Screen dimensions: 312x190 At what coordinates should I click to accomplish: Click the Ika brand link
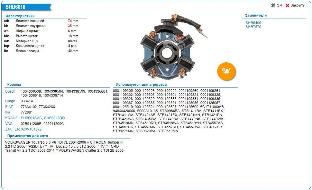pyautogui.click(x=8, y=112)
